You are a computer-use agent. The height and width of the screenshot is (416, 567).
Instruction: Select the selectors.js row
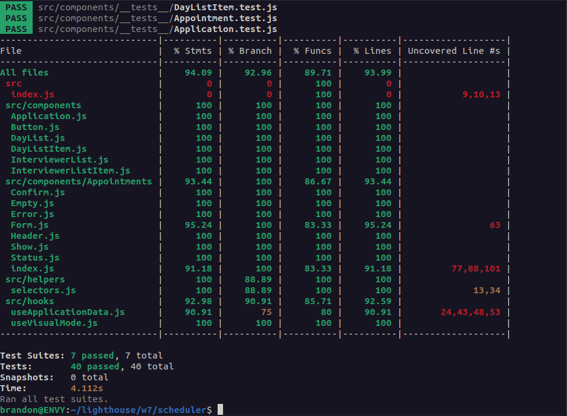(44, 290)
